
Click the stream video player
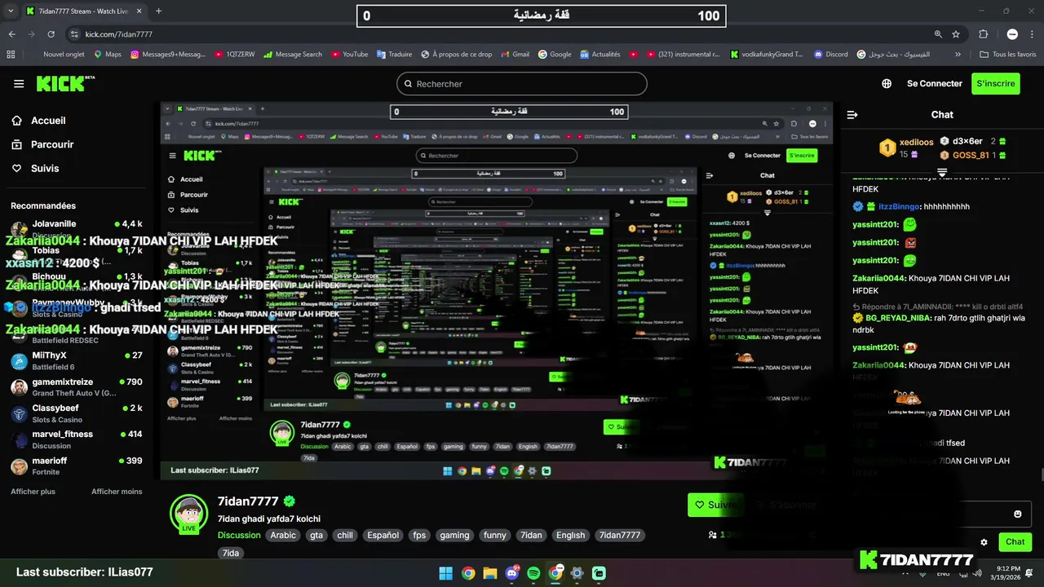pos(497,291)
